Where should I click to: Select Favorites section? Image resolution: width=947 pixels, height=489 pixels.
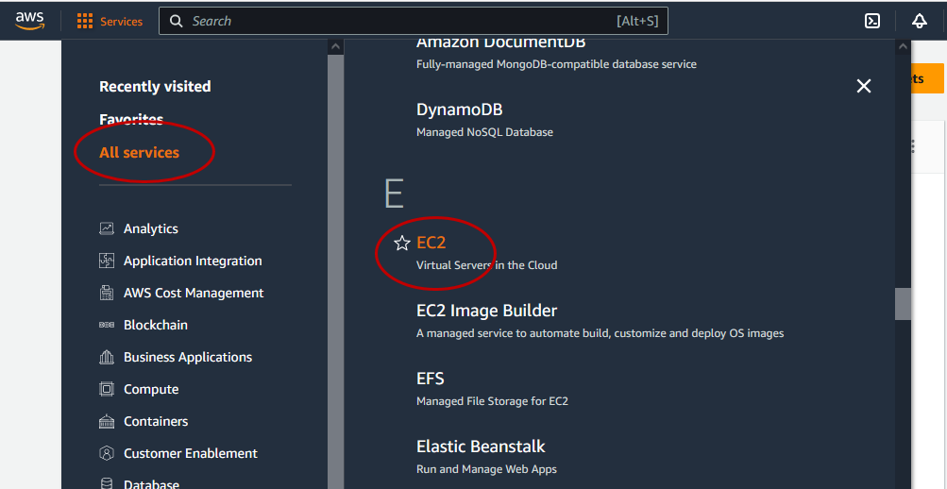pyautogui.click(x=131, y=120)
